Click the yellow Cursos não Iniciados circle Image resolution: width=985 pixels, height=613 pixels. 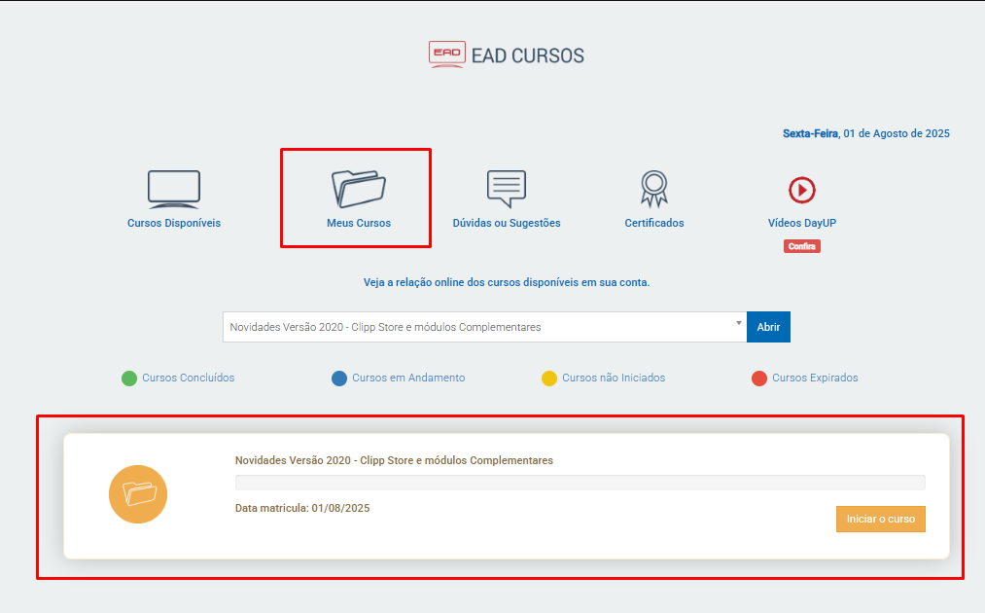coord(549,379)
